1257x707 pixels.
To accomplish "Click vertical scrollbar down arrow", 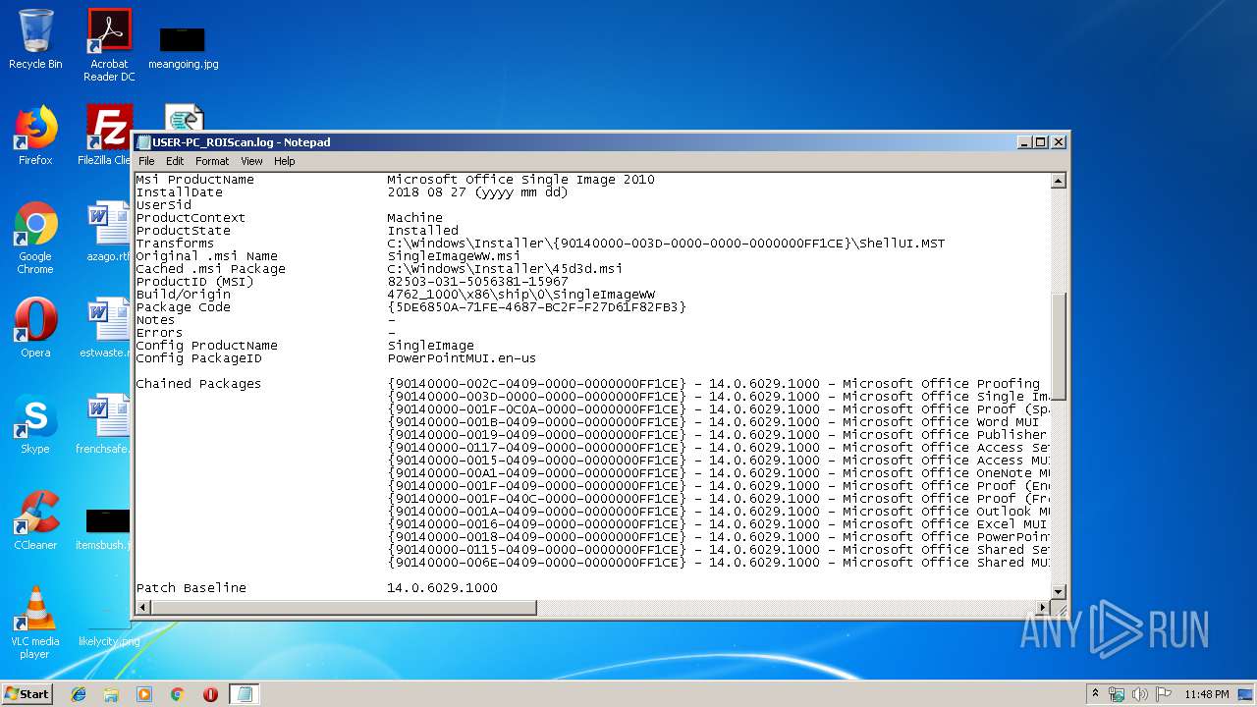I will (1059, 591).
